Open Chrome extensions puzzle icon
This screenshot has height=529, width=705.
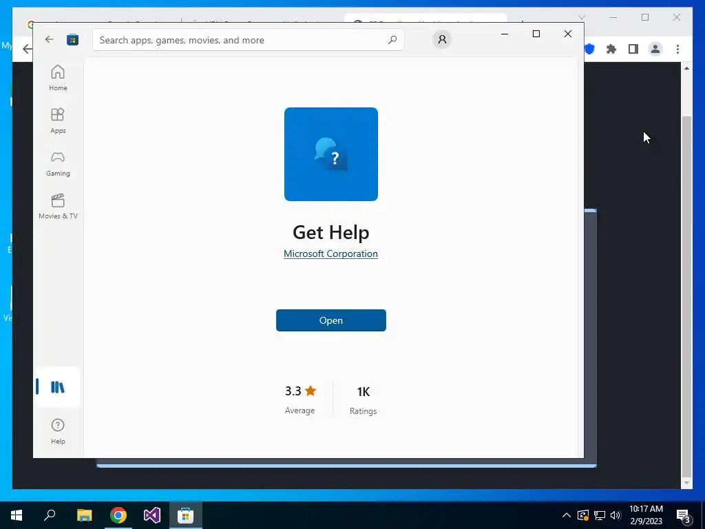[611, 49]
